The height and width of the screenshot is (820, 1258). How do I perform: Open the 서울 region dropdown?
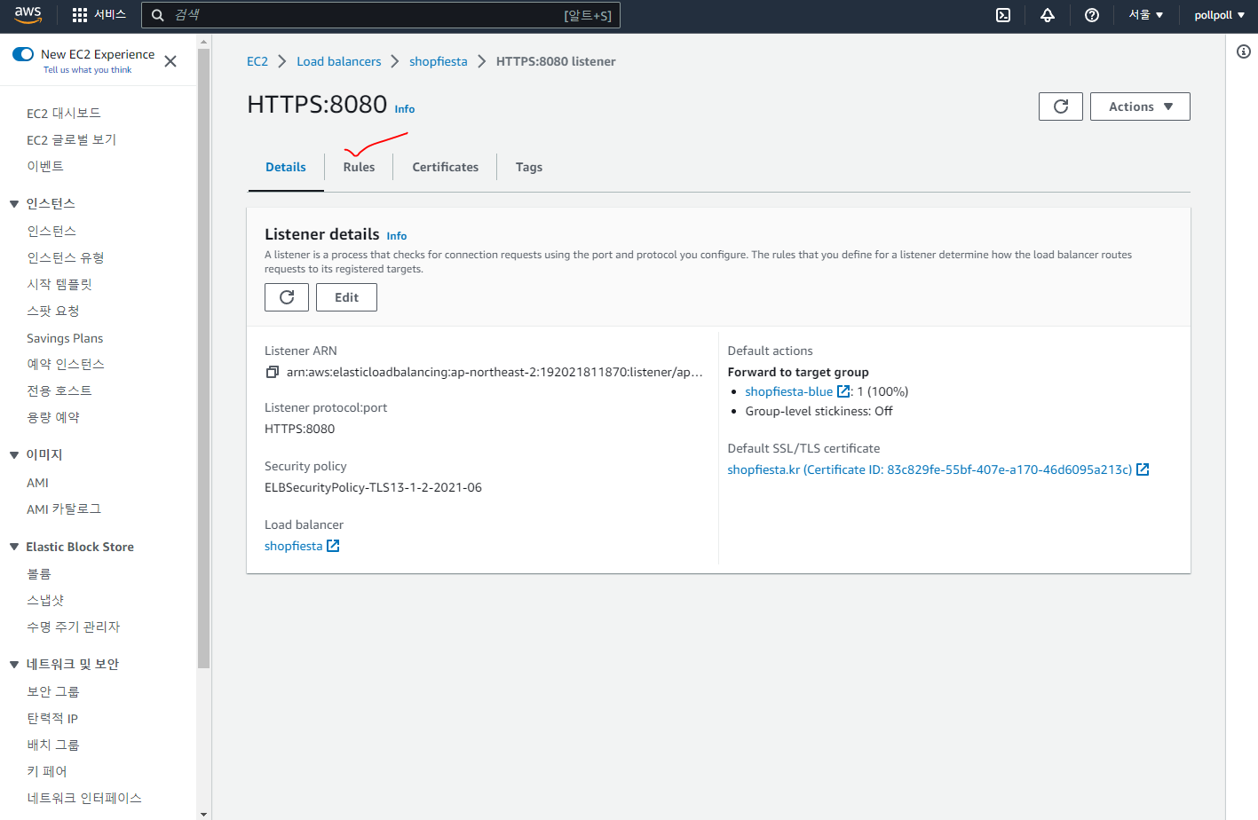pyautogui.click(x=1145, y=15)
